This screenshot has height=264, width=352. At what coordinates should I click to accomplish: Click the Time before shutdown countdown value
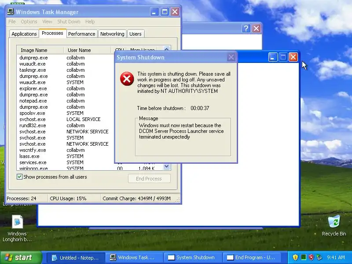[x=200, y=108]
